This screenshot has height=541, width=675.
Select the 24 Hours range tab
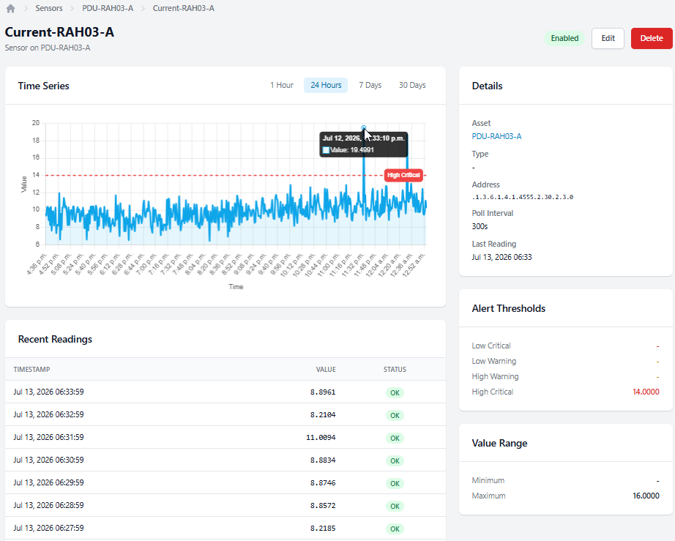point(326,85)
